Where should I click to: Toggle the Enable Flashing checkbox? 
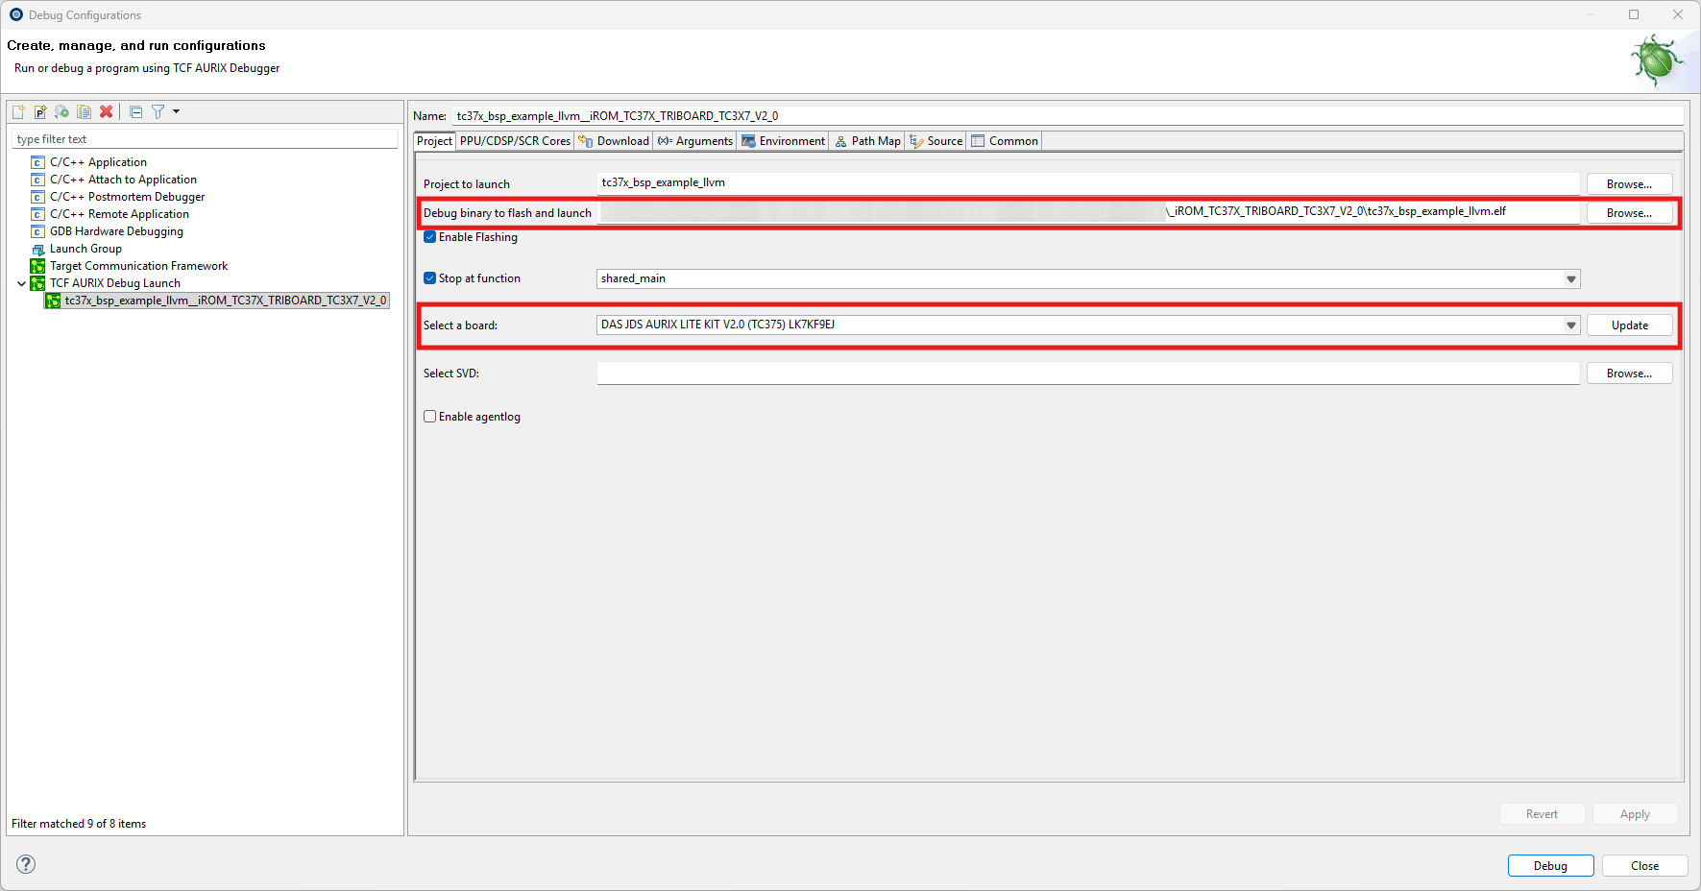(429, 237)
